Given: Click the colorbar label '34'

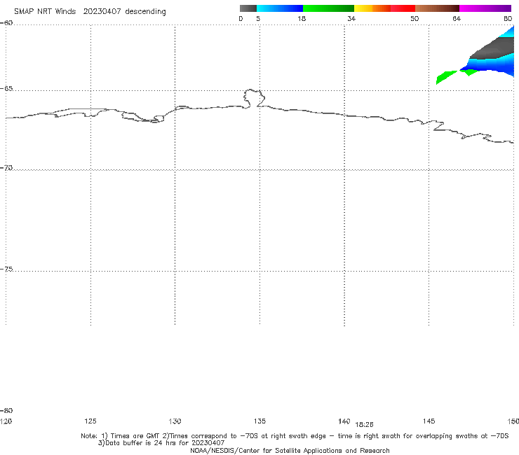Looking at the screenshot, I should point(351,19).
